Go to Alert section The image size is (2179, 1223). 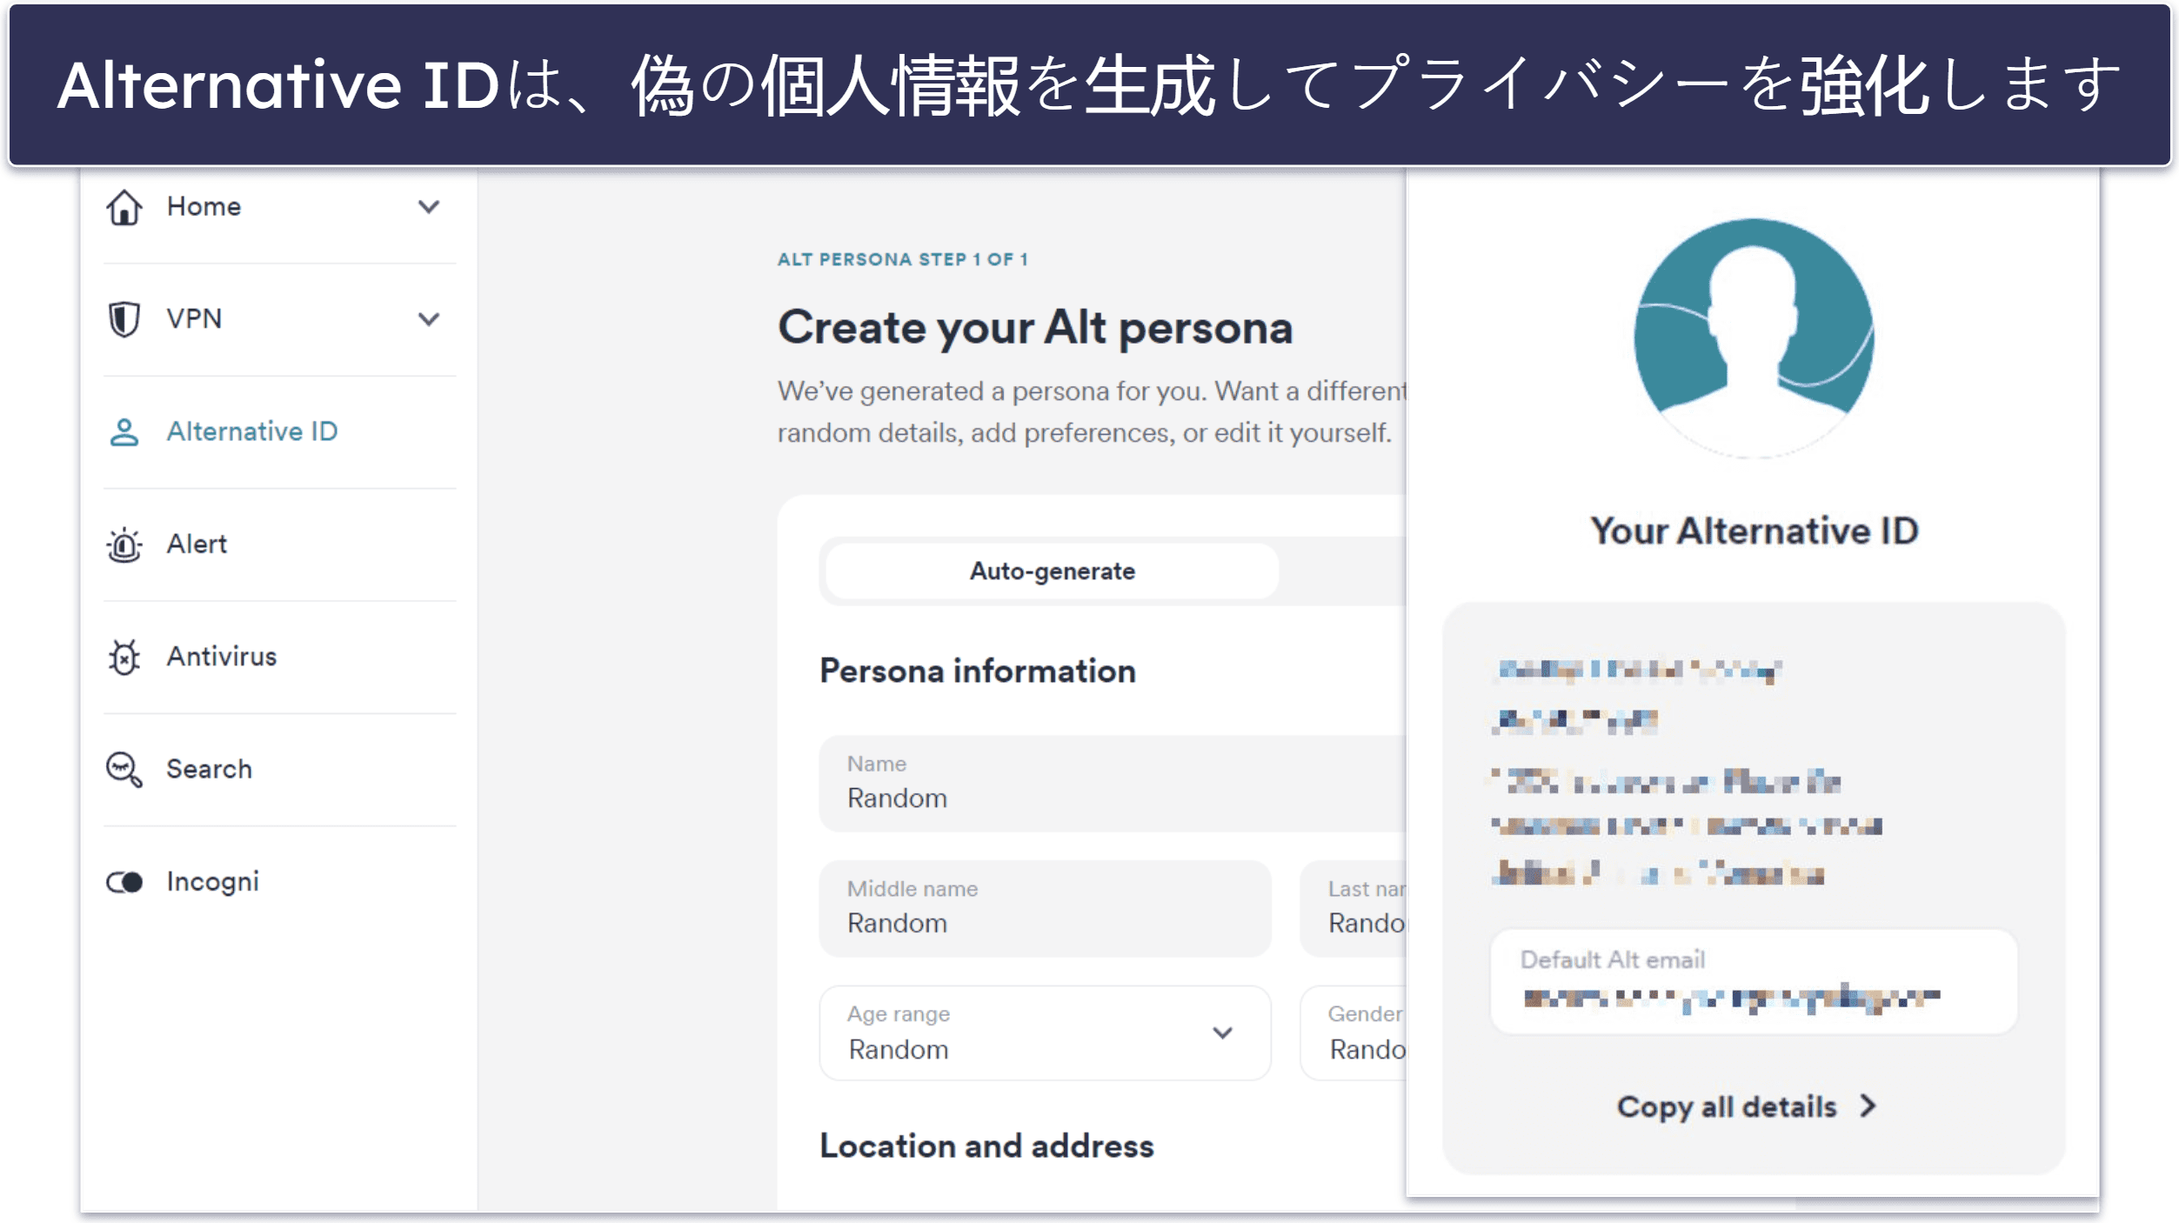(x=197, y=545)
